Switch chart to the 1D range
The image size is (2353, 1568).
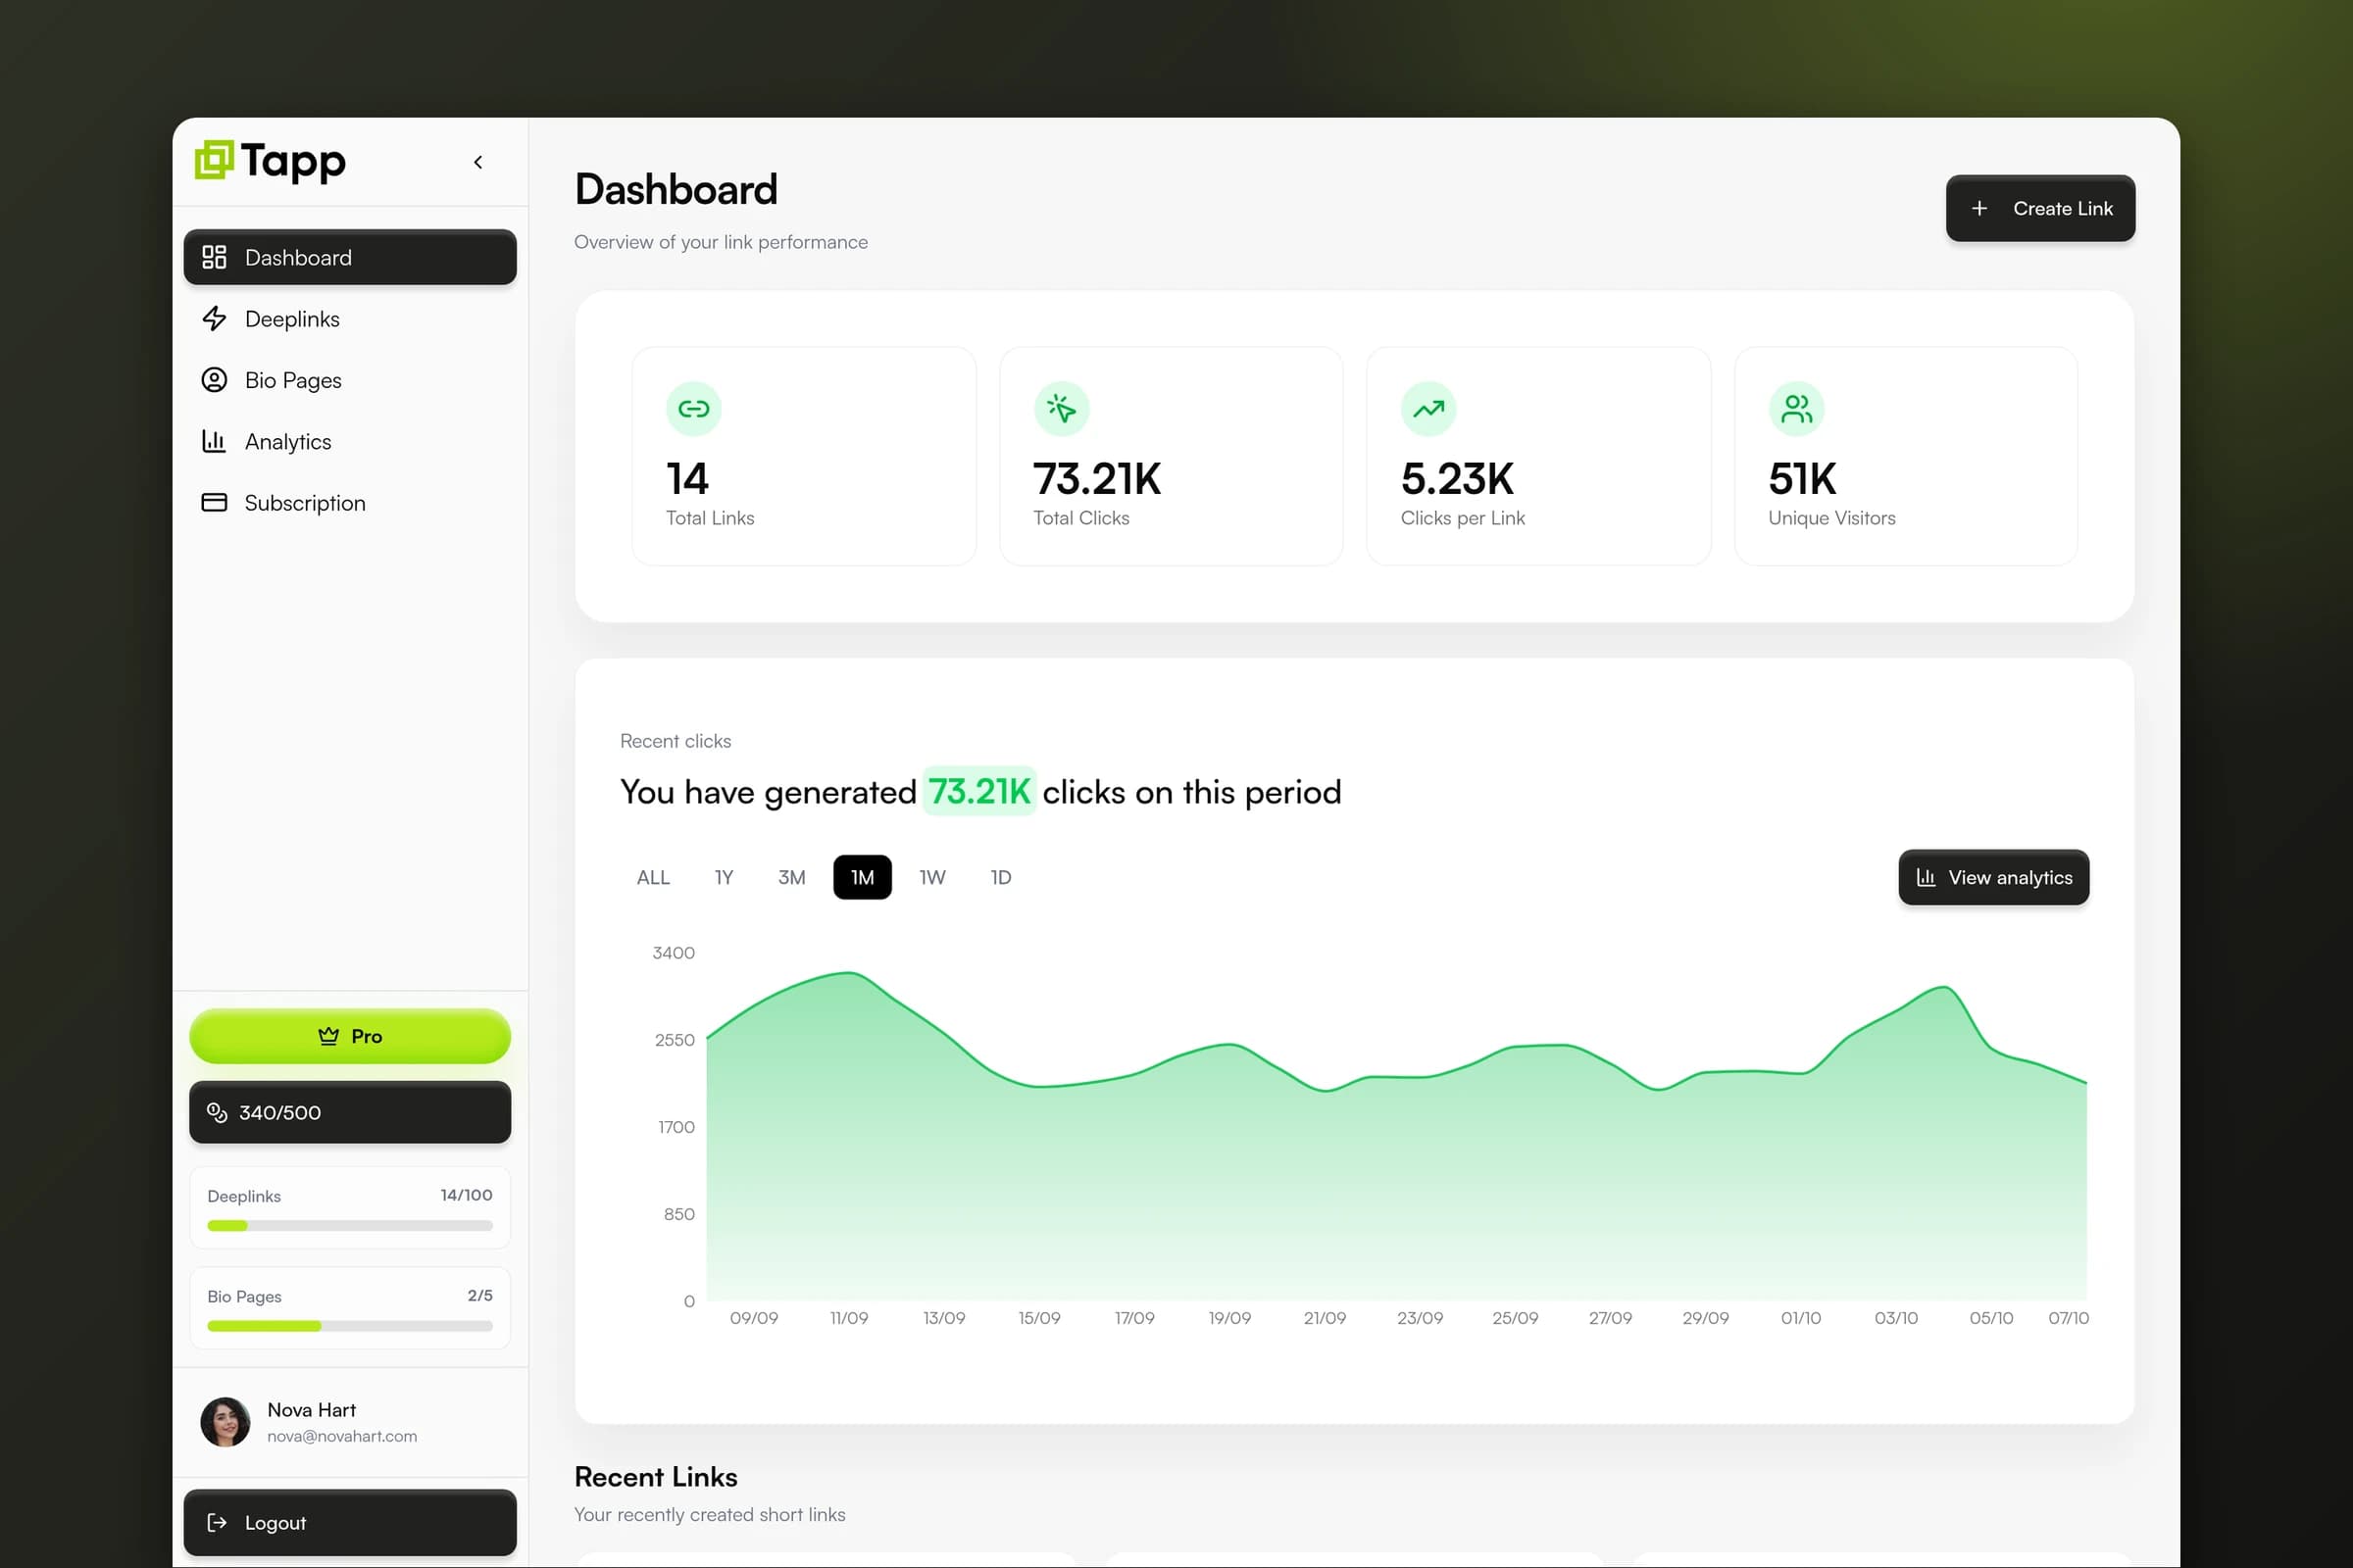click(1000, 877)
